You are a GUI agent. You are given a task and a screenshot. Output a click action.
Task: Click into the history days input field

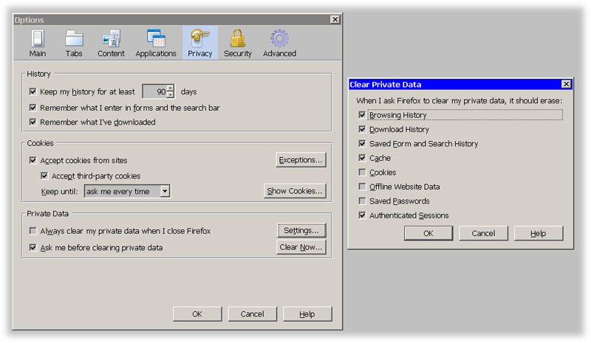[154, 91]
